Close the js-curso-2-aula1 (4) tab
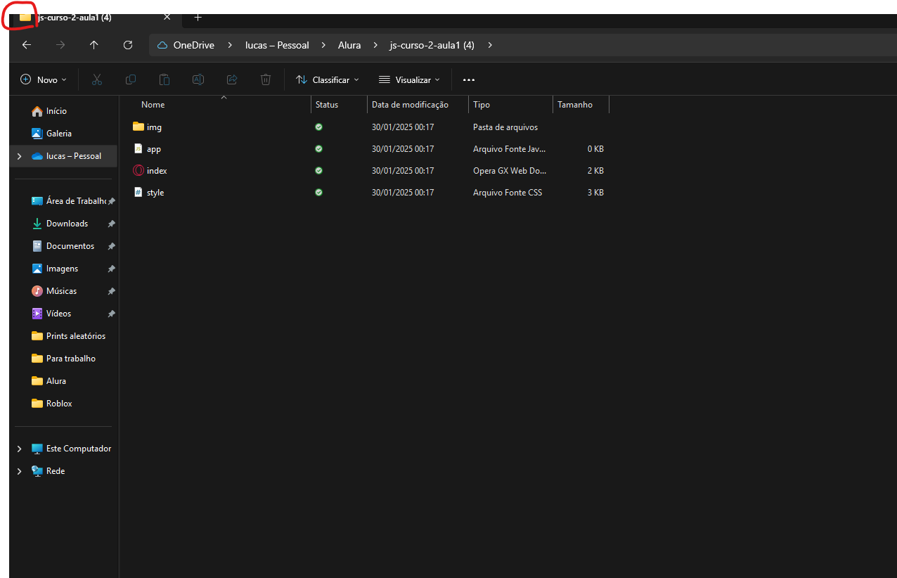Viewport: 897px width, 578px height. click(167, 17)
